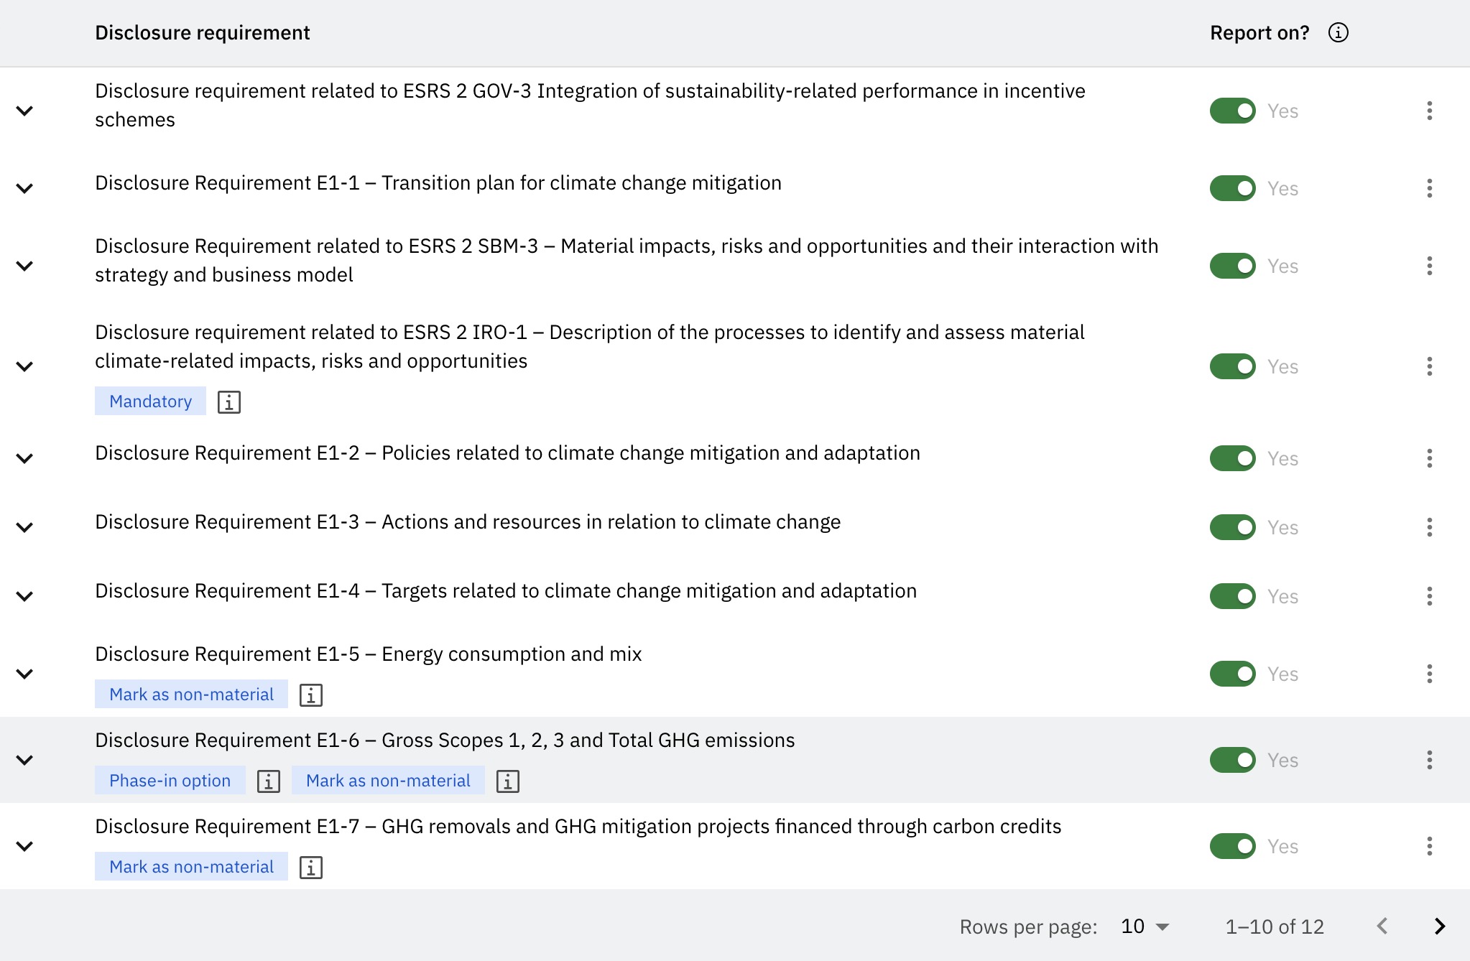Go to next page of results
Screen dimensions: 1470x961
(x=1439, y=927)
